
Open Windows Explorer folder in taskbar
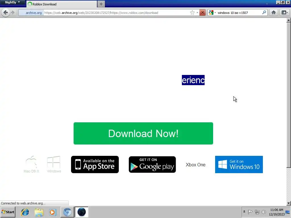point(39,212)
